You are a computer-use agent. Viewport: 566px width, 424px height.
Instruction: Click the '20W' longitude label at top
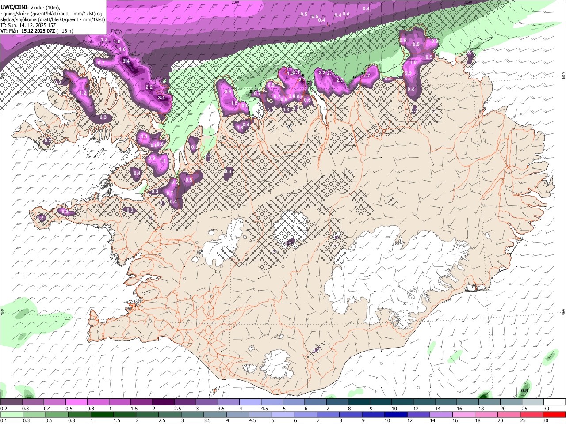(235, 2)
